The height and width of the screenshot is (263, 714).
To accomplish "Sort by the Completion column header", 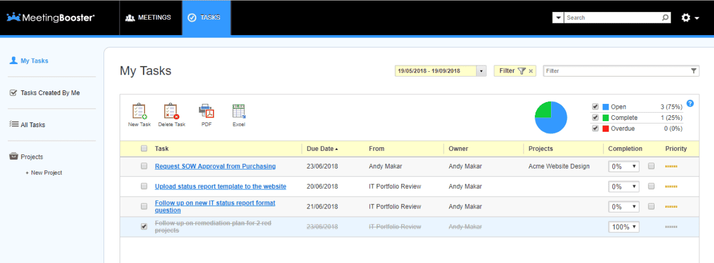I will [x=625, y=148].
